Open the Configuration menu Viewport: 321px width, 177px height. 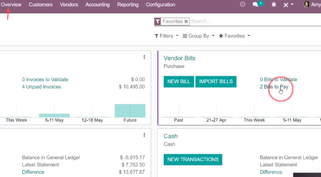point(160,4)
